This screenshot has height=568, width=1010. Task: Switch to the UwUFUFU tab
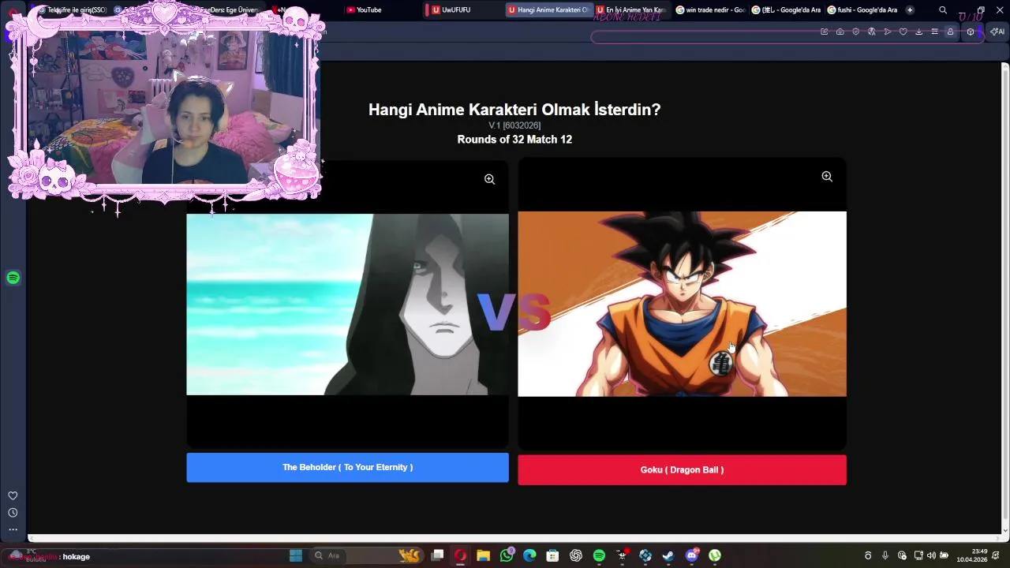(462, 10)
